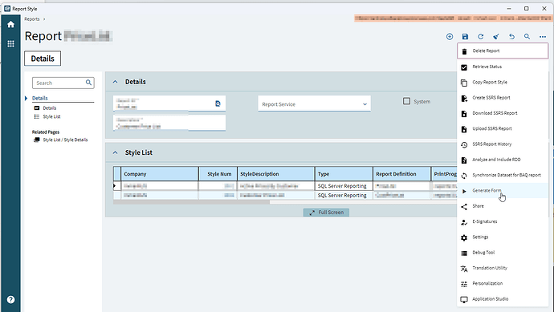The height and width of the screenshot is (312, 554).
Task: Click the Full Screen button
Action: (326, 213)
